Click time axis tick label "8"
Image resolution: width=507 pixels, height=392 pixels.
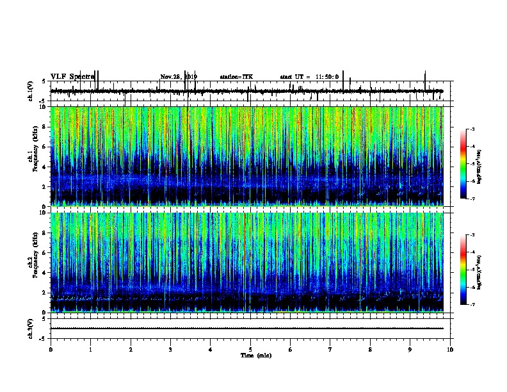click(370, 350)
